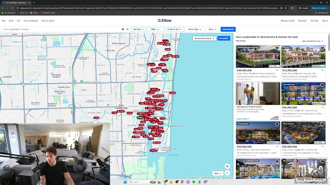Viewport: 330px width, 185px height.
Task: Open the 501 Middle River Dr photo
Action: pyautogui.click(x=258, y=133)
